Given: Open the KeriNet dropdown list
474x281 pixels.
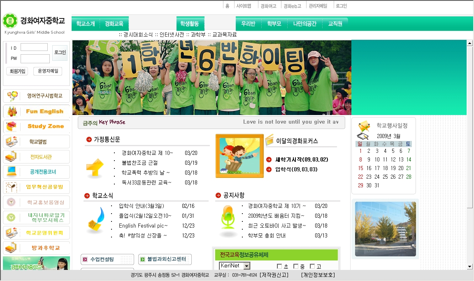Looking at the screenshot, I should pos(246,266).
